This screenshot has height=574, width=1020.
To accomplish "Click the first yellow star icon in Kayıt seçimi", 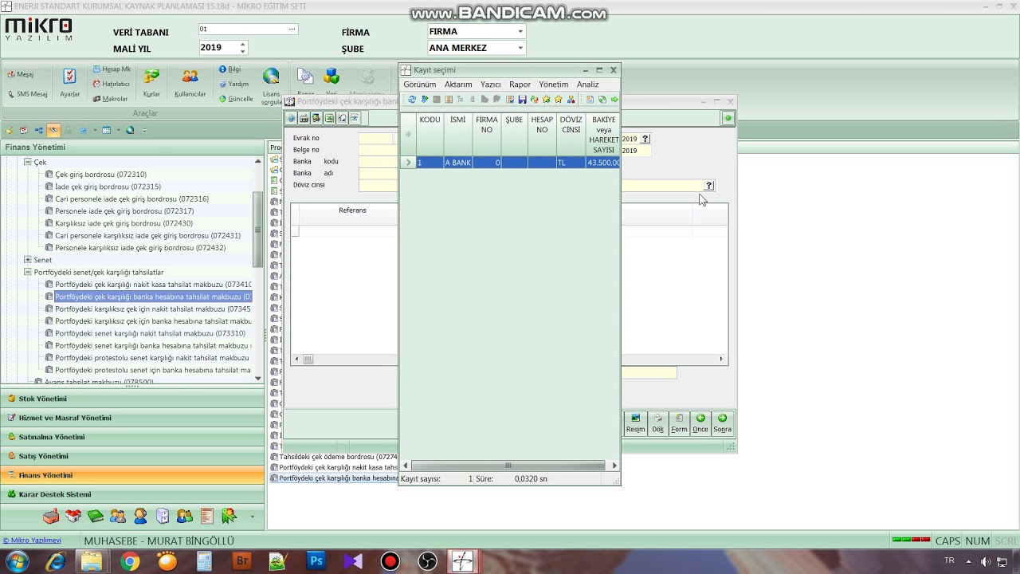I will pos(546,100).
